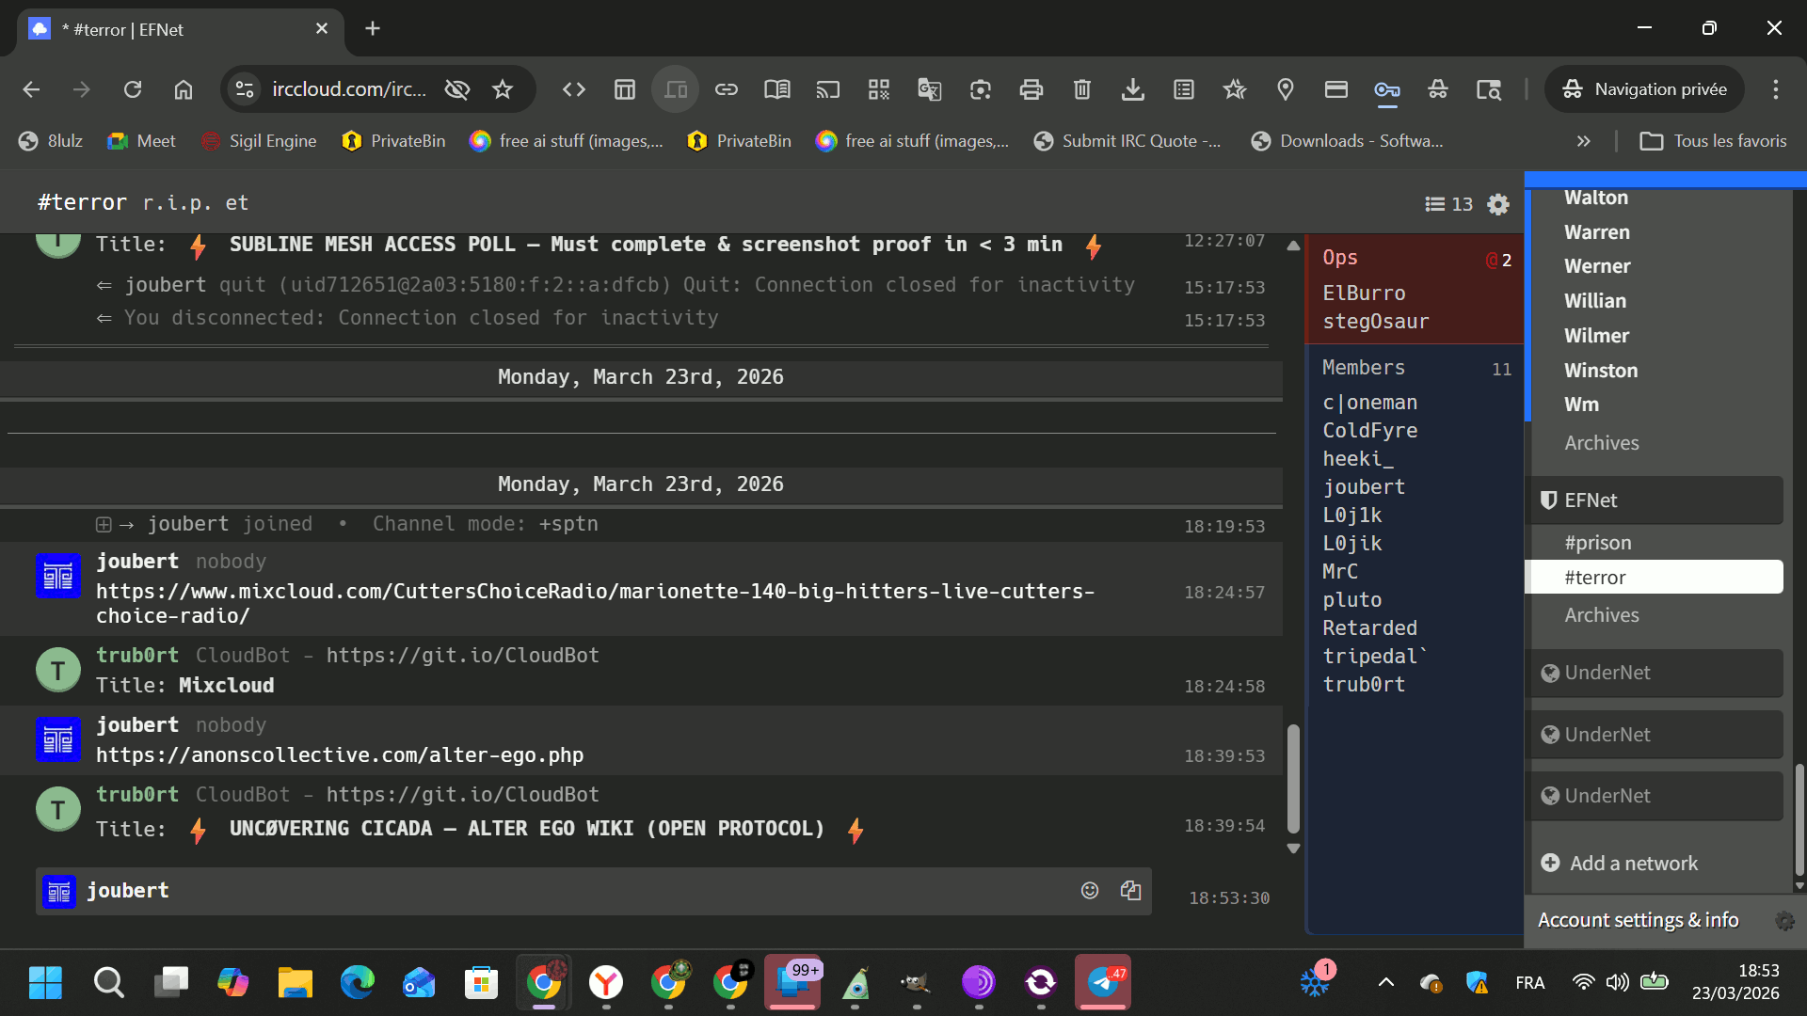Click the Add a network plus icon
This screenshot has width=1807, height=1016.
pos(1550,863)
